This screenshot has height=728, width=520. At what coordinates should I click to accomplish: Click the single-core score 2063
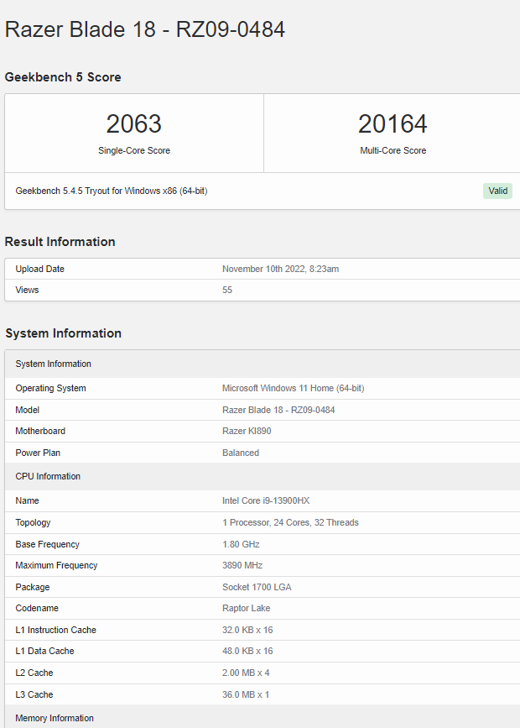coord(134,124)
